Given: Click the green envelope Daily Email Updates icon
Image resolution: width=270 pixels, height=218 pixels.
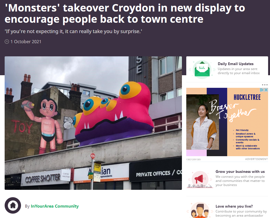Looking at the screenshot, I should (x=202, y=69).
